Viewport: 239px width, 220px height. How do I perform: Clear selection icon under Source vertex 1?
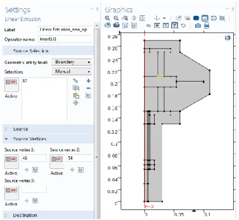(35, 170)
